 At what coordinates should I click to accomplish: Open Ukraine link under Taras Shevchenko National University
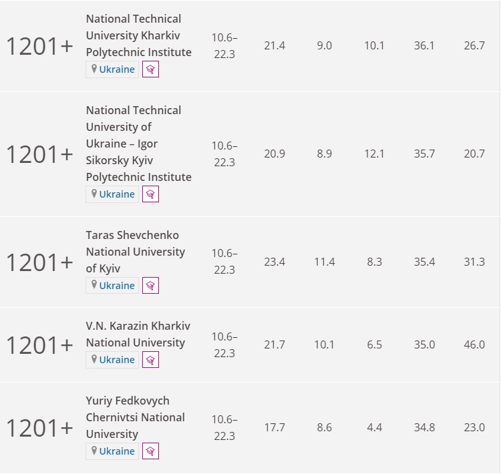pyautogui.click(x=117, y=286)
